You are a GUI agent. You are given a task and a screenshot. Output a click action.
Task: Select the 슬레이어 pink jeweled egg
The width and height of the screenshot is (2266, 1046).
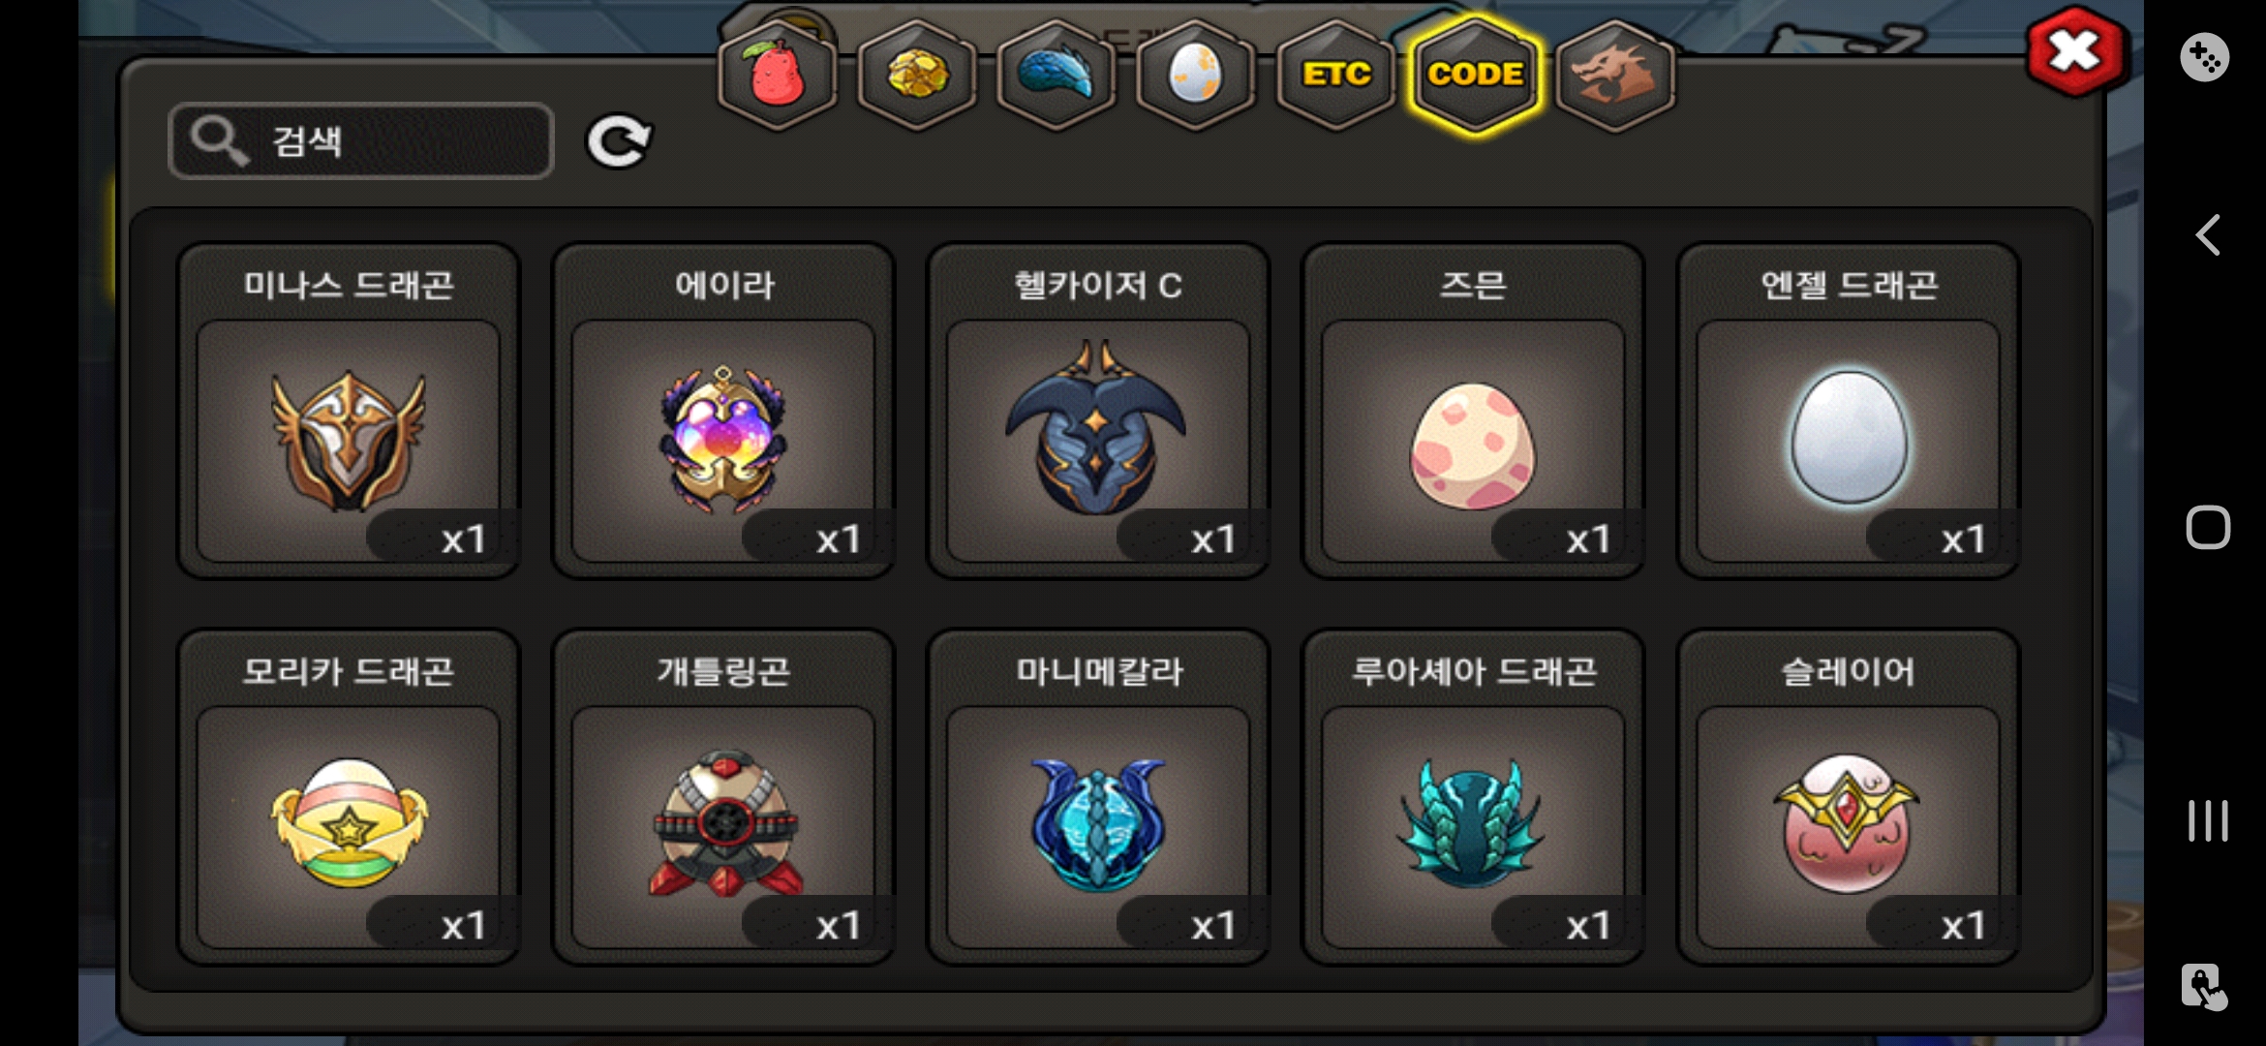pyautogui.click(x=1848, y=797)
